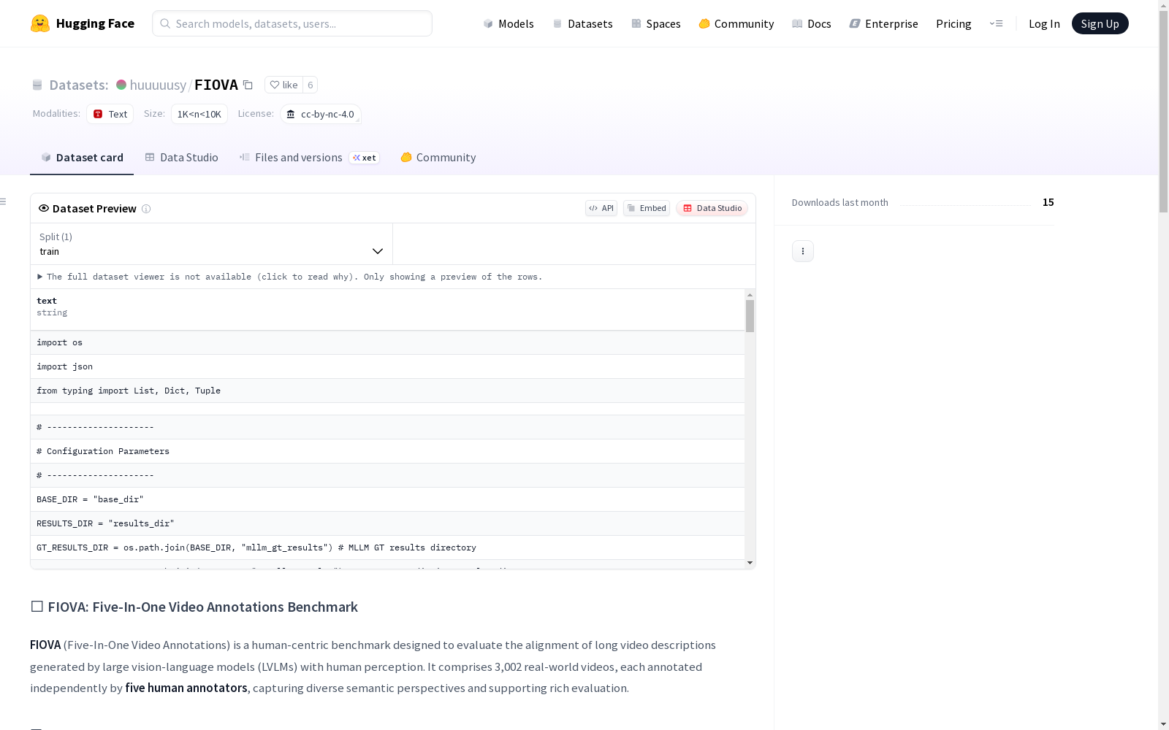Open the dataset Community tab
Screen dimensions: 1169x730
point(438,158)
